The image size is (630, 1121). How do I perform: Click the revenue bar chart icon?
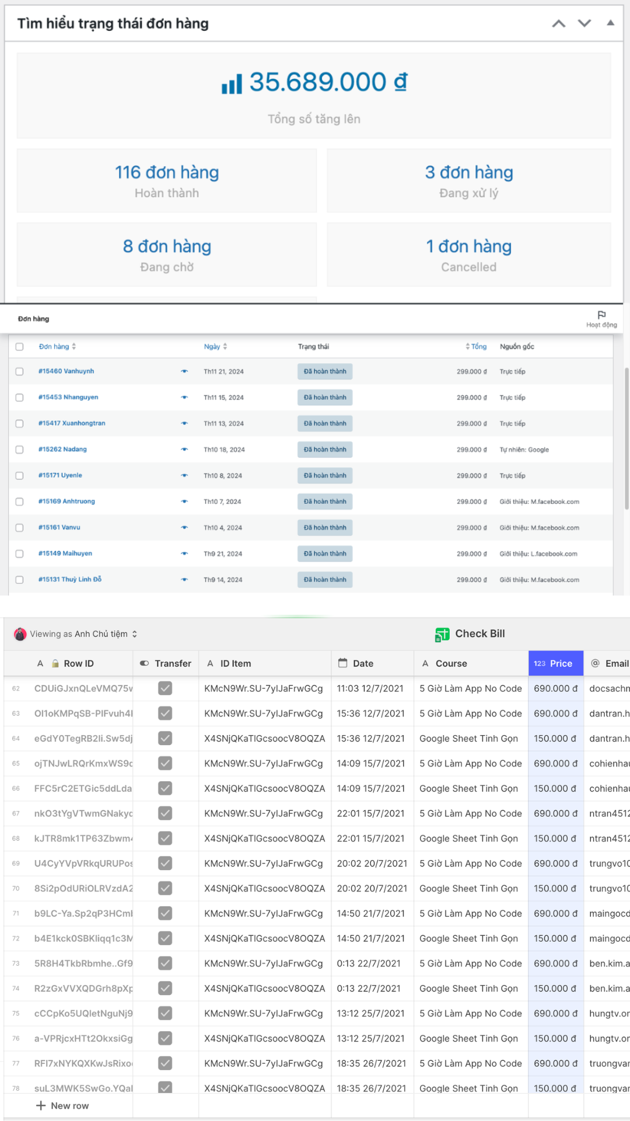click(x=232, y=83)
